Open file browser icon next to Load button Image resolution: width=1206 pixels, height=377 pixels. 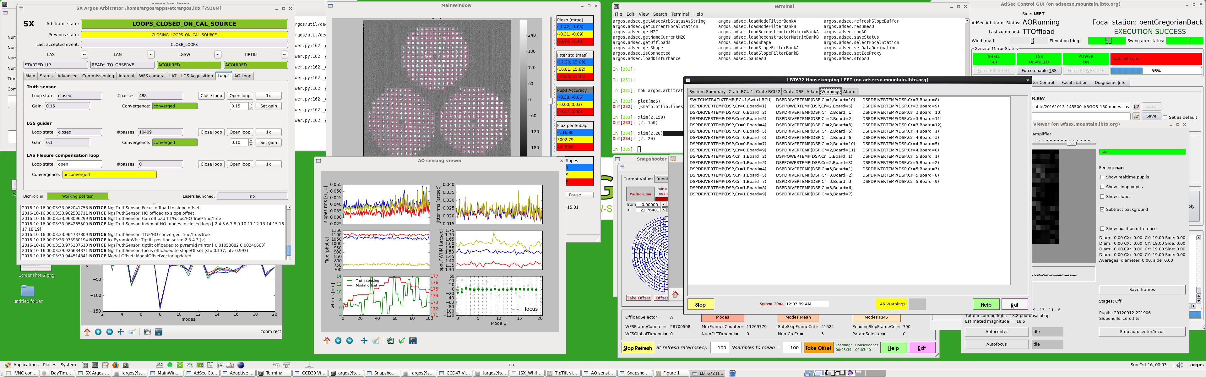click(1136, 106)
